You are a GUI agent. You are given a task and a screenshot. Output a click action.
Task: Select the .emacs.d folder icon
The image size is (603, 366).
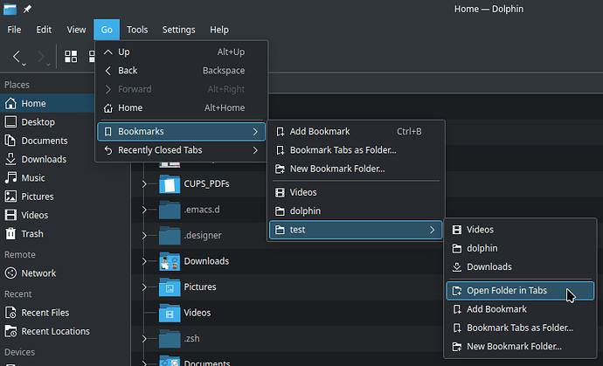coord(170,210)
